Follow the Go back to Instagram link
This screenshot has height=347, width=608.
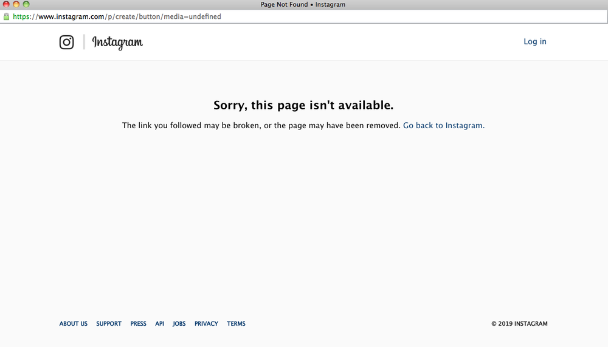click(x=444, y=126)
